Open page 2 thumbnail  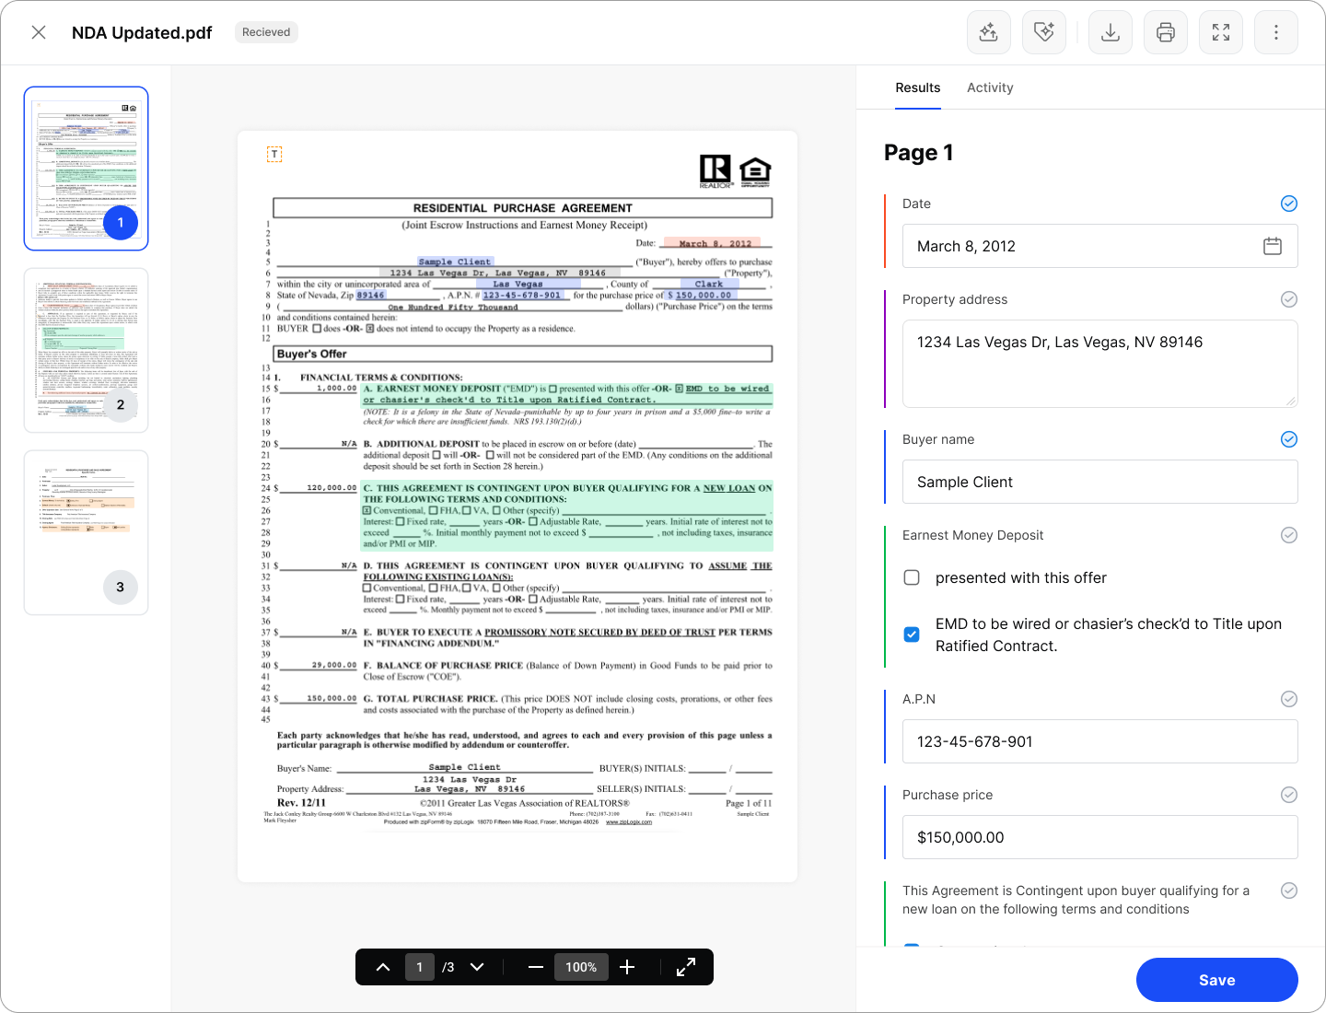[86, 350]
